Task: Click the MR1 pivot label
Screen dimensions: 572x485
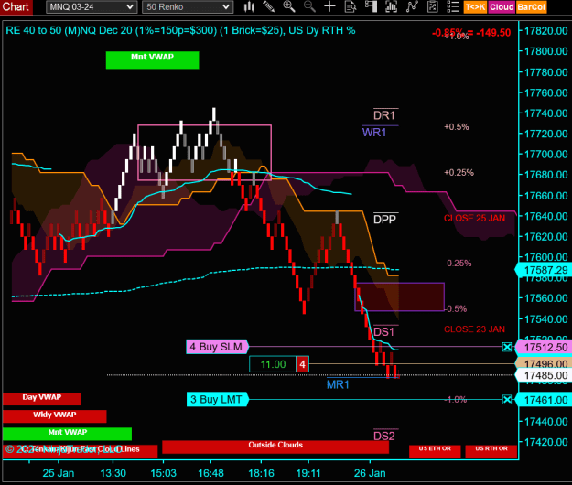Action: [x=338, y=384]
